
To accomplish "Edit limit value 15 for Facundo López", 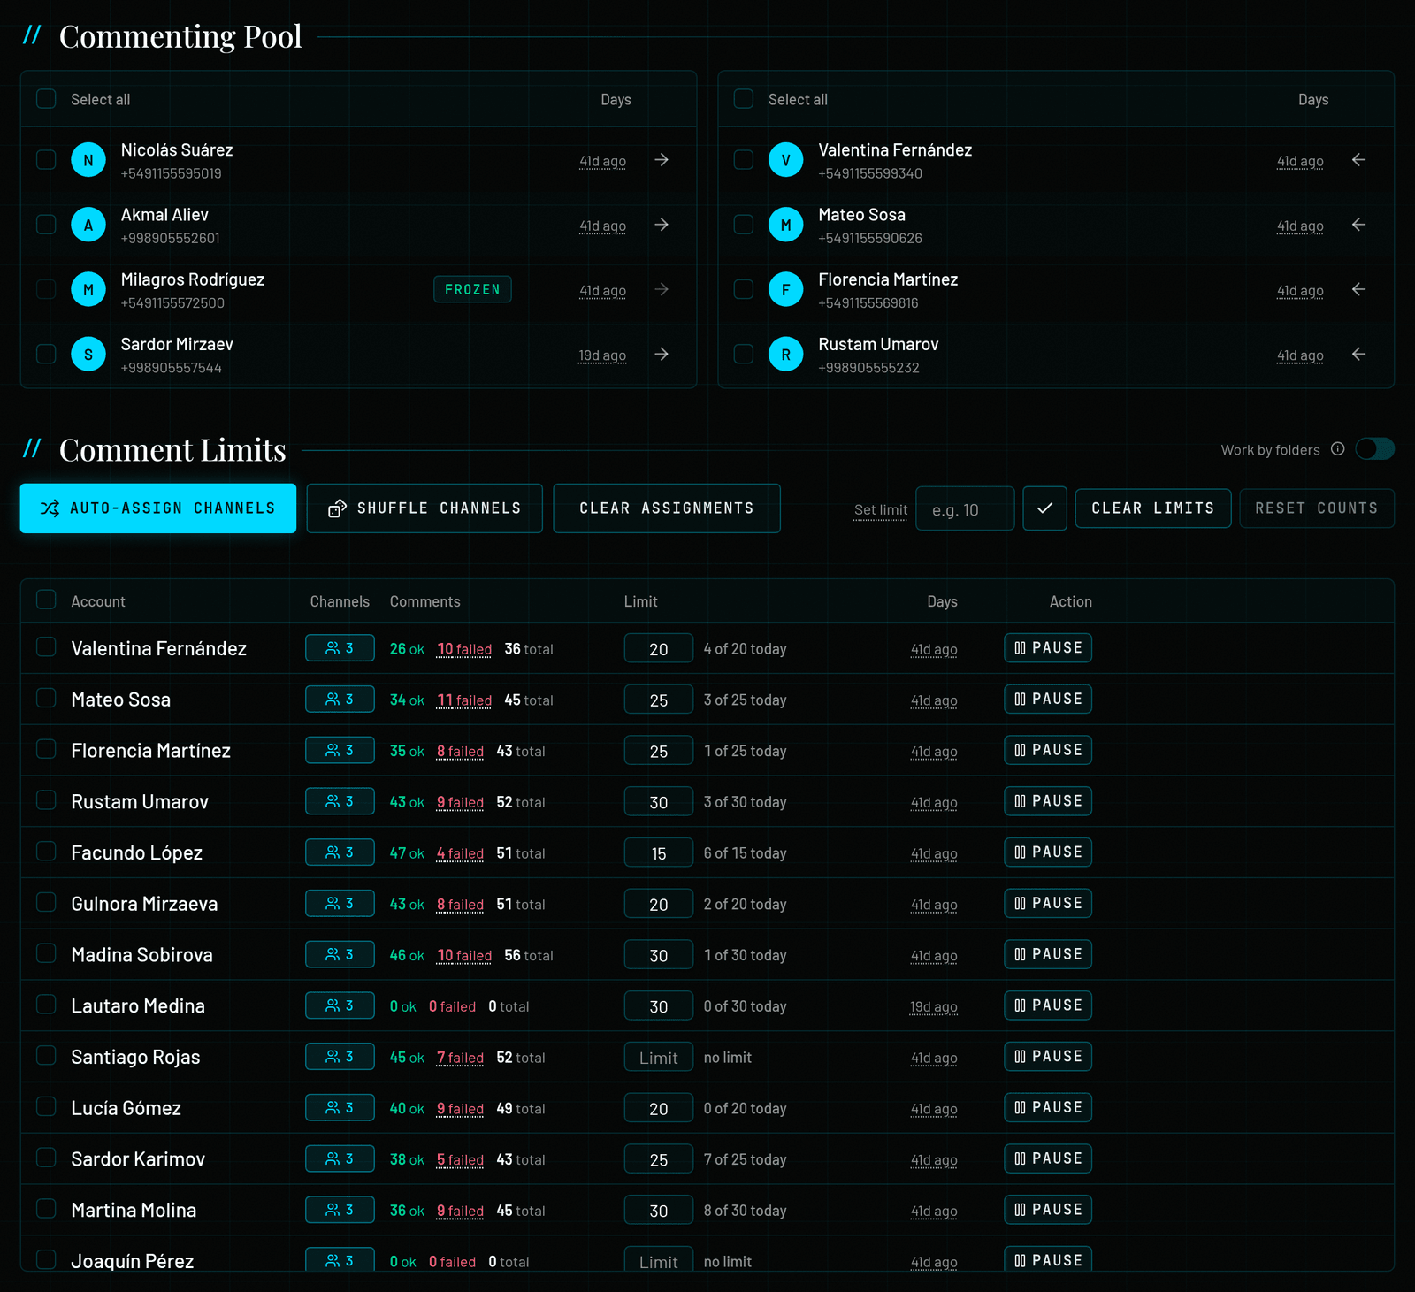I will coord(659,853).
